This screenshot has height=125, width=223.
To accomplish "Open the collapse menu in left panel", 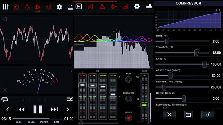I will pos(70,7).
